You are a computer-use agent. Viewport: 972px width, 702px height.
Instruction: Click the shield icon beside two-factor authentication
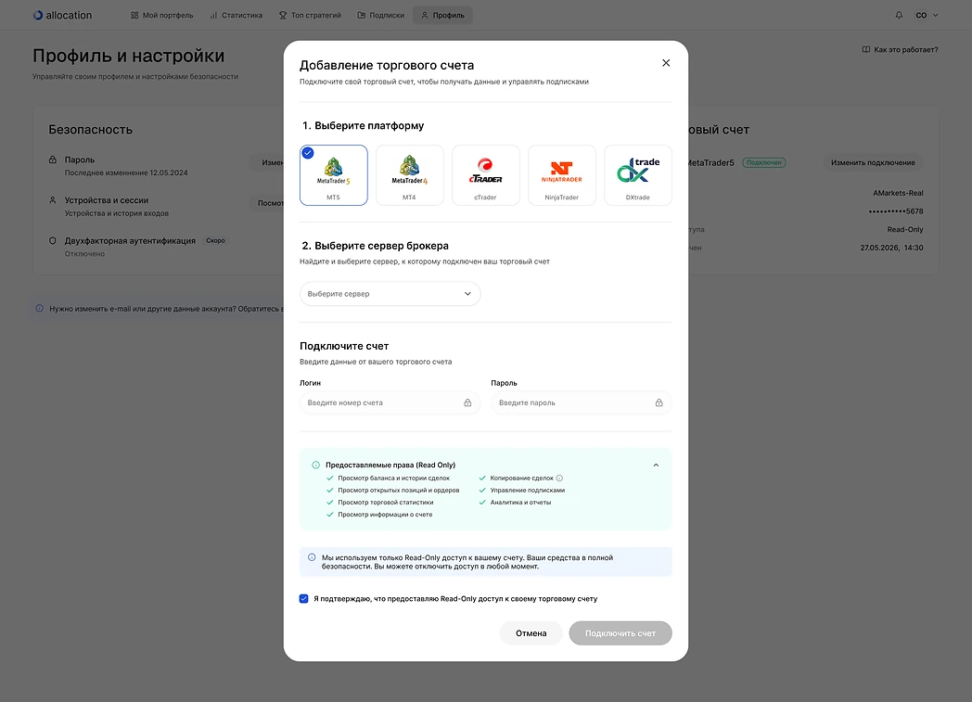[53, 240]
